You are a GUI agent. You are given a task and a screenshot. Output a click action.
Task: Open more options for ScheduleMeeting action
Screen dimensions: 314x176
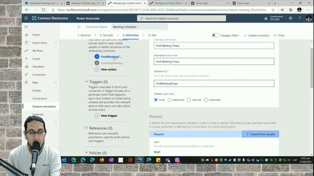tap(127, 63)
